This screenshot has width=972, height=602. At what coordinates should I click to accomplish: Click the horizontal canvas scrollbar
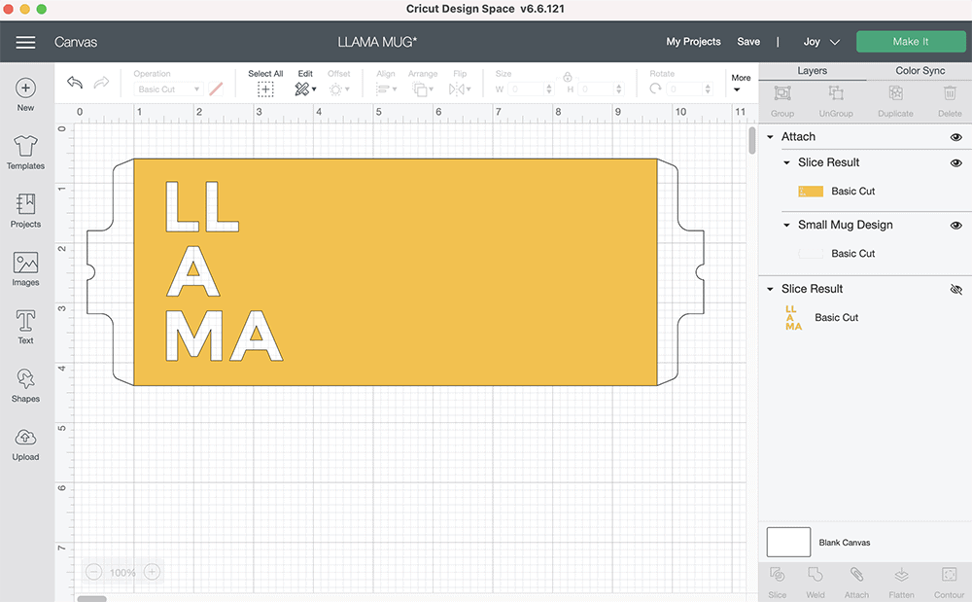pyautogui.click(x=91, y=598)
